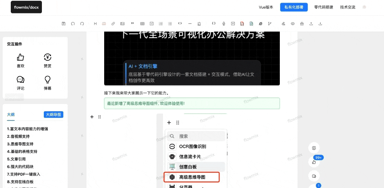Click the 私有化部署 button
Viewport: 384px width, 188px height.
pyautogui.click(x=294, y=7)
